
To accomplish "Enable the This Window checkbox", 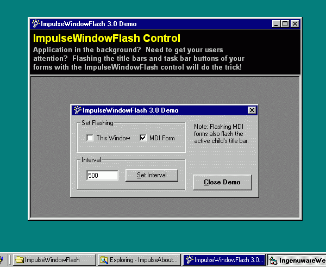I will 90,138.
